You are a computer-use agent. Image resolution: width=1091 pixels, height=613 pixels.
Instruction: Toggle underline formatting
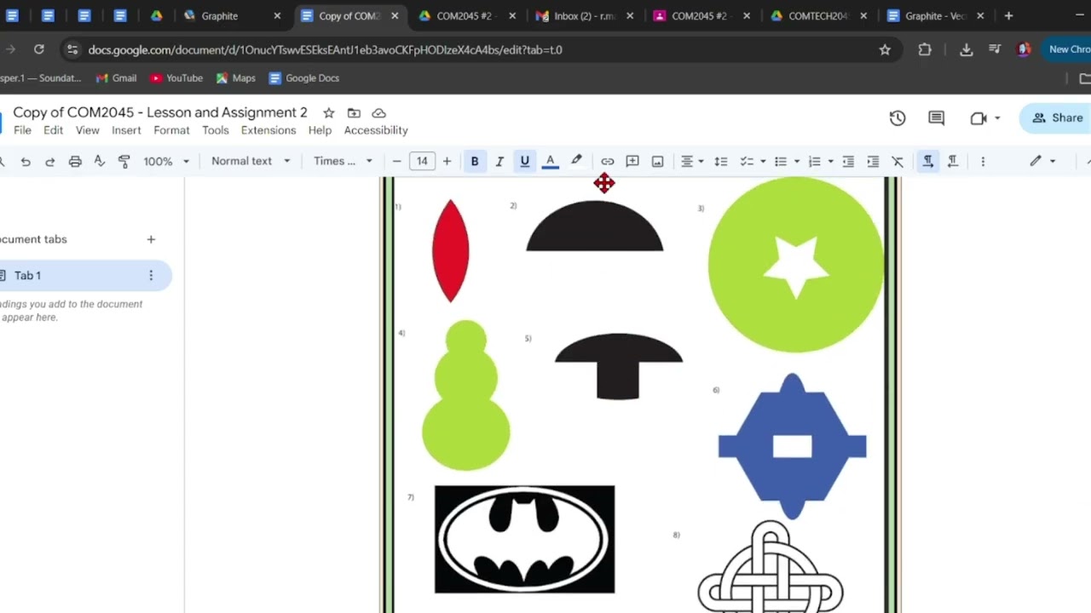coord(525,161)
